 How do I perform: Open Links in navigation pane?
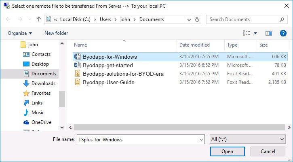click(x=37, y=103)
